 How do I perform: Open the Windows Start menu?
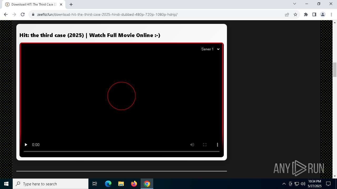(6, 184)
